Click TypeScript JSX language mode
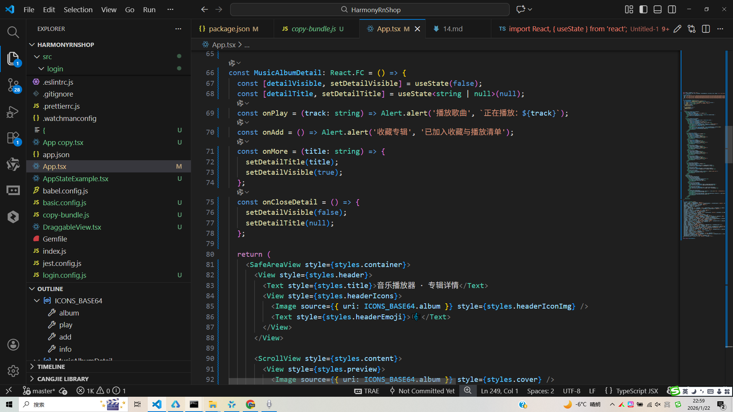This screenshot has width=733, height=412. (x=637, y=391)
